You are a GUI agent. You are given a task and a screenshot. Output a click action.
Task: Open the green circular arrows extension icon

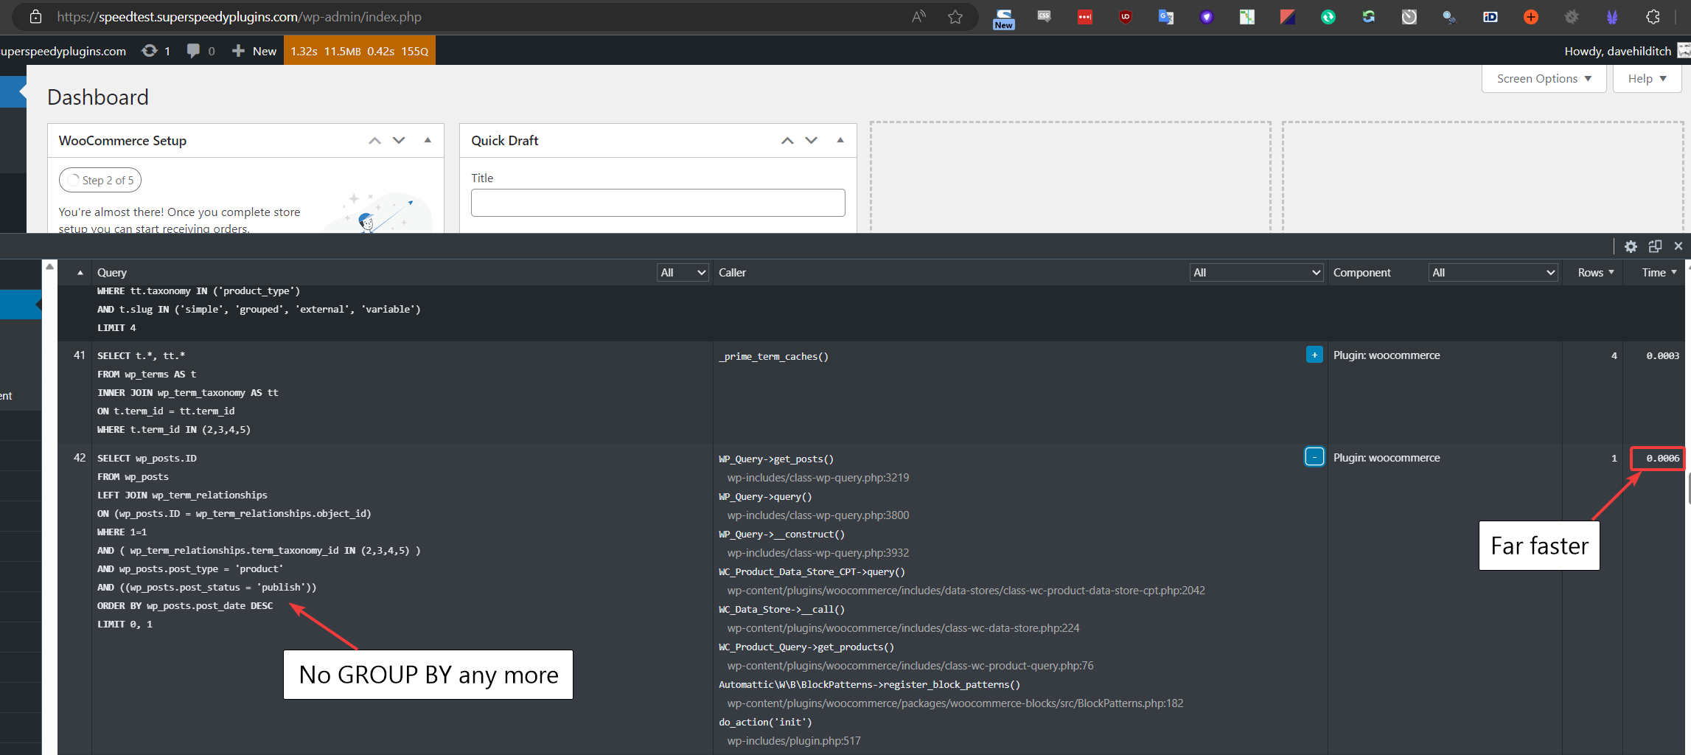tap(1328, 16)
